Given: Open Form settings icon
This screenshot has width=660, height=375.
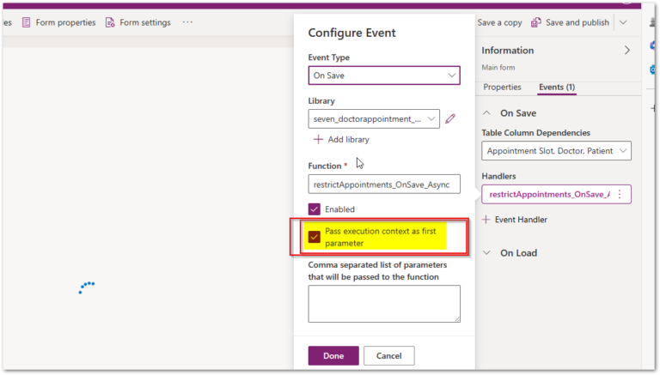Looking at the screenshot, I should point(110,22).
